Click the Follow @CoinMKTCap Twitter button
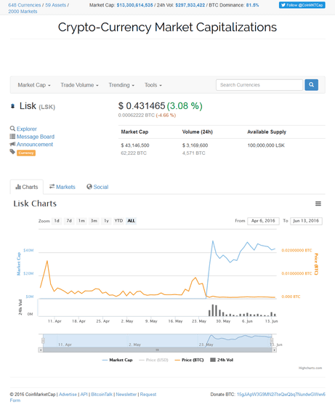This screenshot has width=335, height=407. (x=302, y=5)
